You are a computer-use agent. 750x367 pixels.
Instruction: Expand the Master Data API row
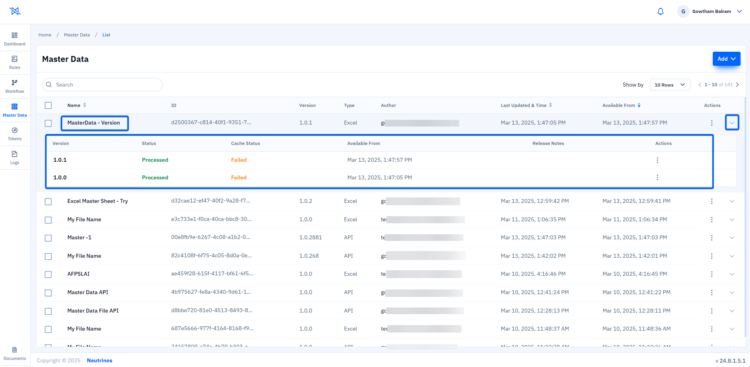732,293
